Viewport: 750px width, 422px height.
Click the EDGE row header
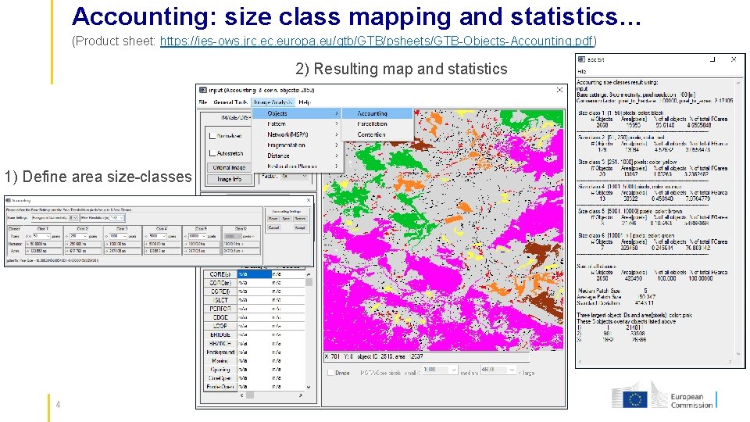pos(220,317)
